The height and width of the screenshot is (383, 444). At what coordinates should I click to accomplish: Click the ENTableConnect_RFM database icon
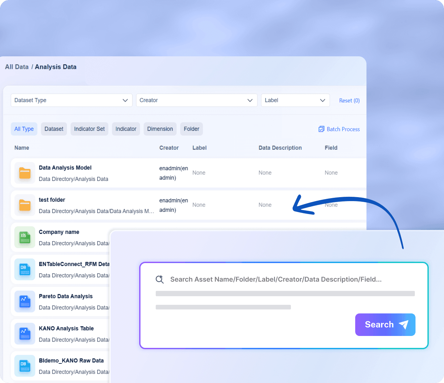click(x=25, y=269)
